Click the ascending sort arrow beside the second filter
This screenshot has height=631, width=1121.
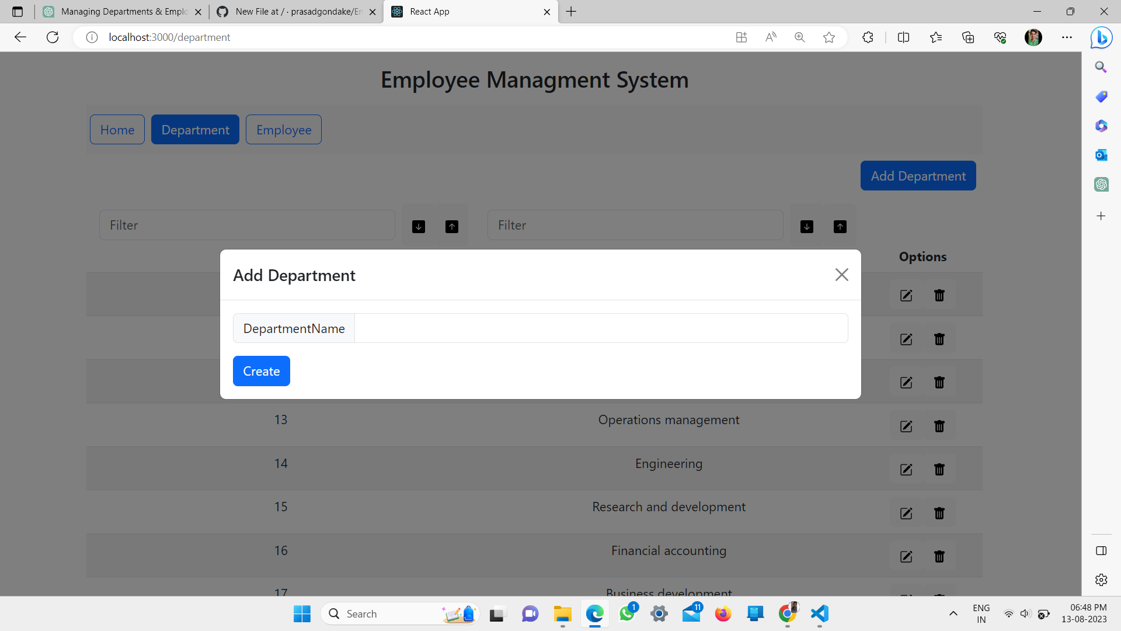pyautogui.click(x=840, y=227)
